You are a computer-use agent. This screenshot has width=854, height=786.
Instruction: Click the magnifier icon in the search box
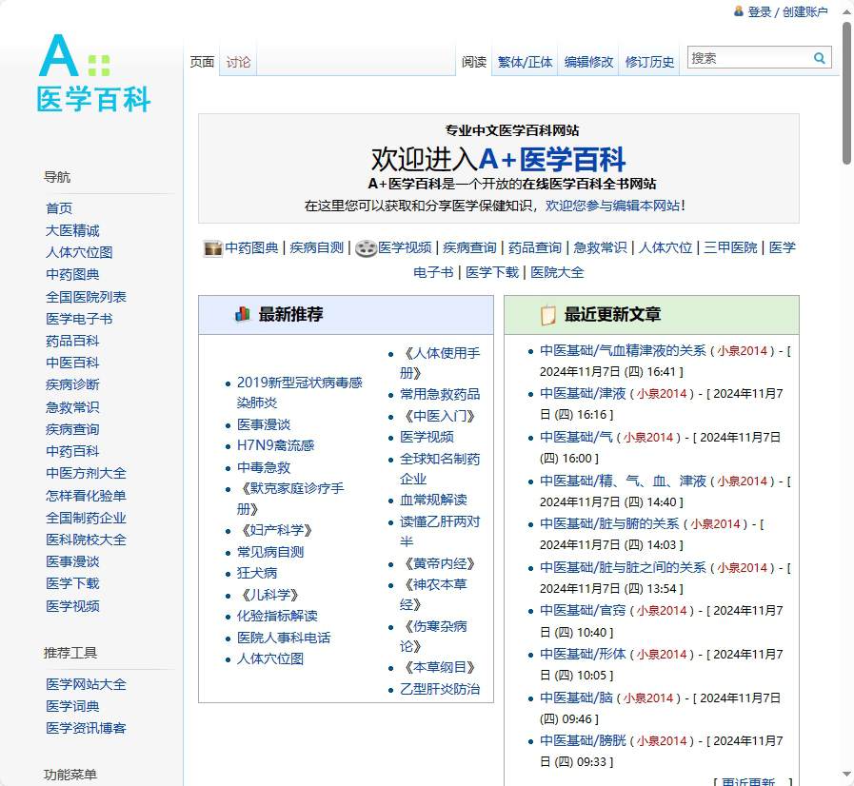click(x=820, y=58)
